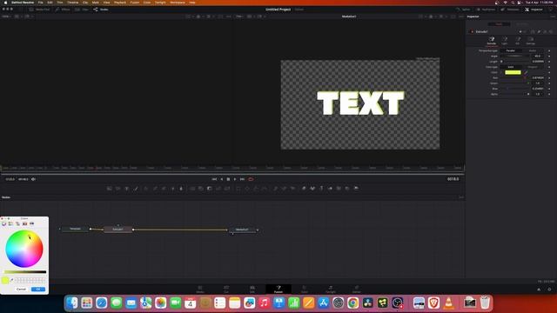
Task: Open Project Manager home icon
Action: (539, 290)
